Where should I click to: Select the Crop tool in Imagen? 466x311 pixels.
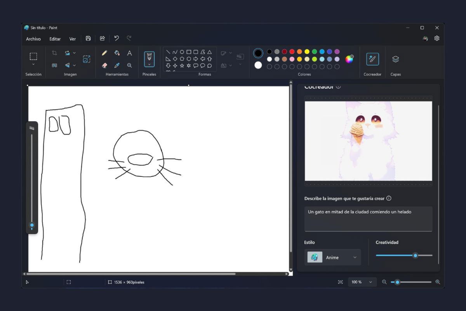[x=54, y=52]
